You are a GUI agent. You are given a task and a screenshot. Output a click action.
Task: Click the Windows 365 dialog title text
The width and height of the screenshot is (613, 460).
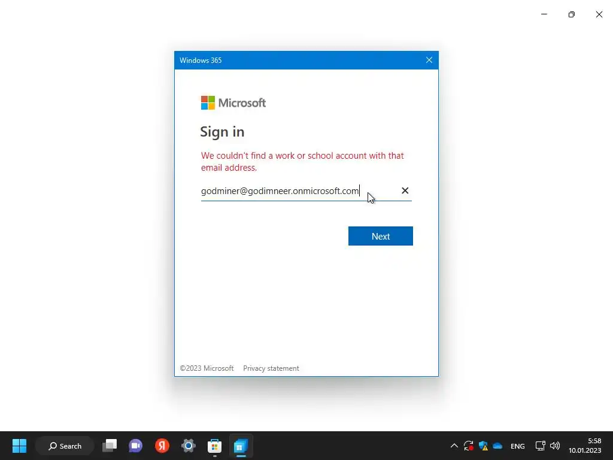tap(201, 60)
